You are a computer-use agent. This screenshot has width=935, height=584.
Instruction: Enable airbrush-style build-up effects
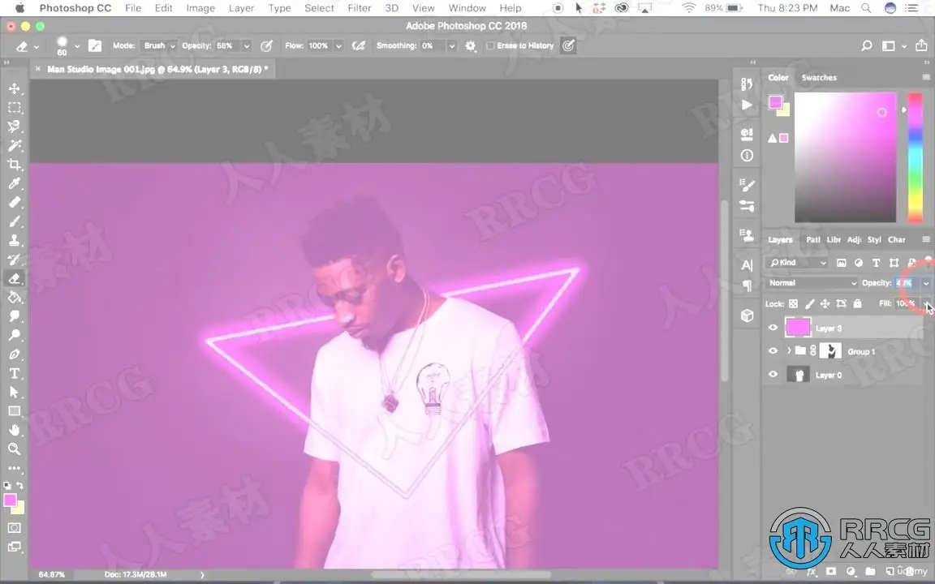click(359, 46)
